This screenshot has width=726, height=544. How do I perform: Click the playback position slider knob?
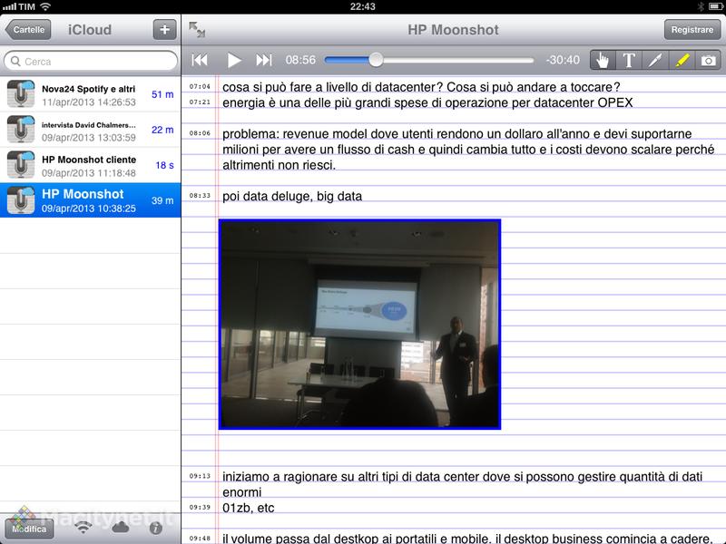pos(376,60)
